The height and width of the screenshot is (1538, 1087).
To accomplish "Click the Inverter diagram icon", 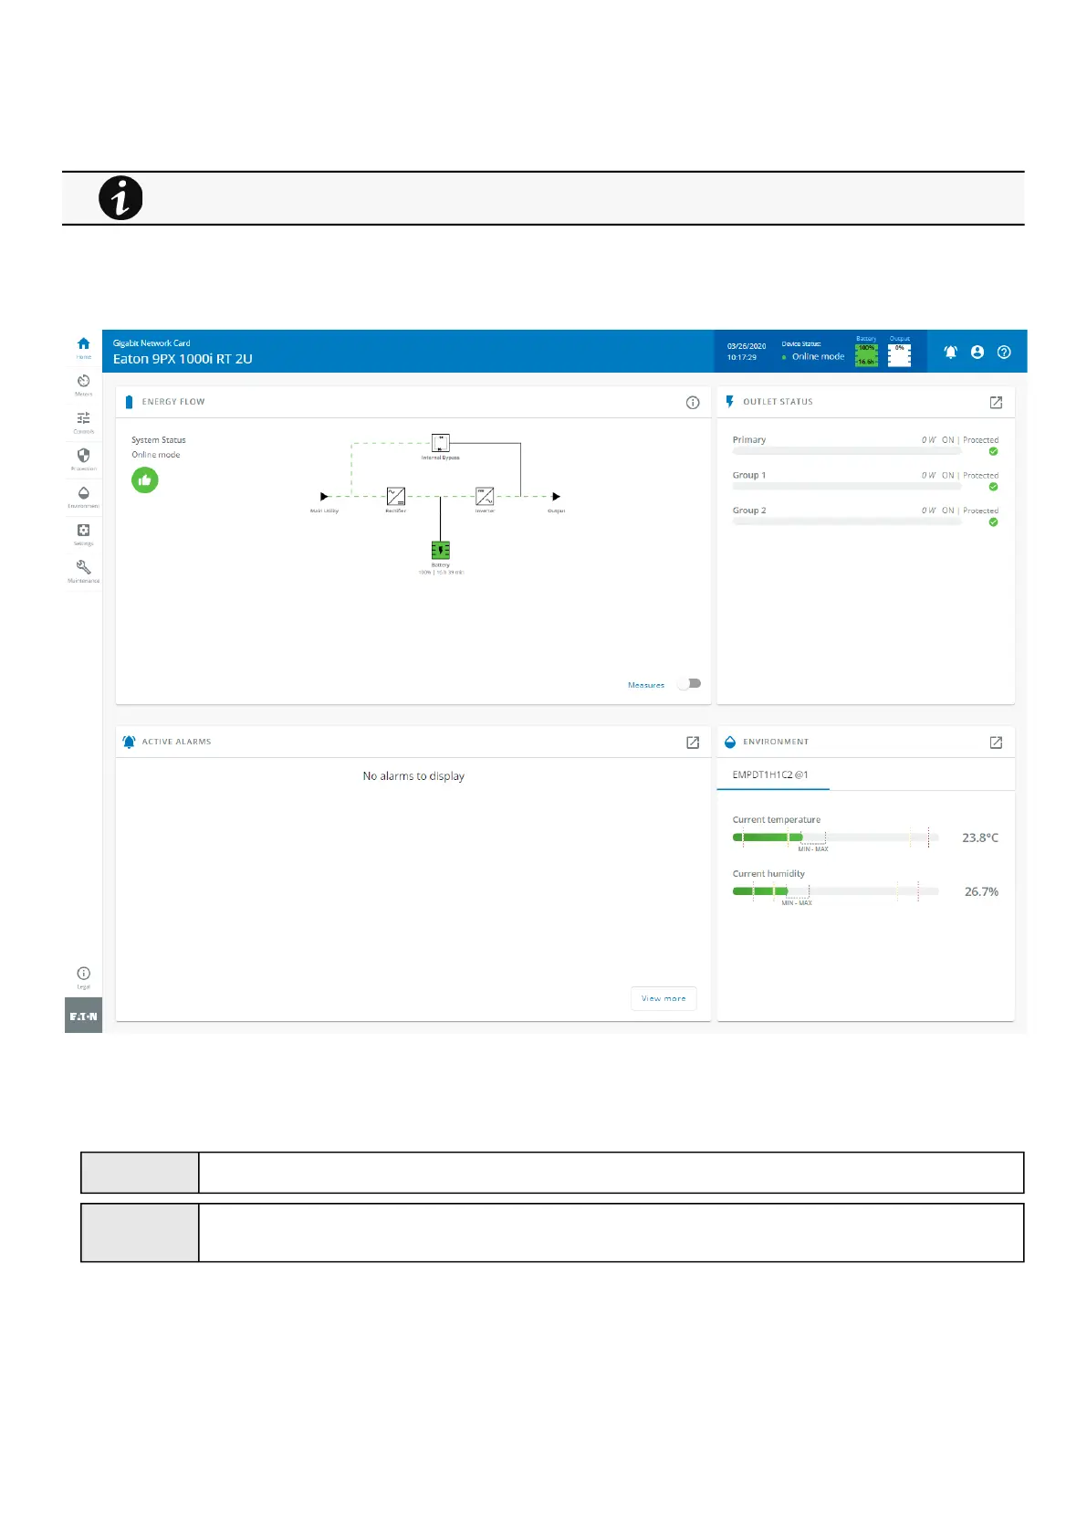I will [485, 497].
